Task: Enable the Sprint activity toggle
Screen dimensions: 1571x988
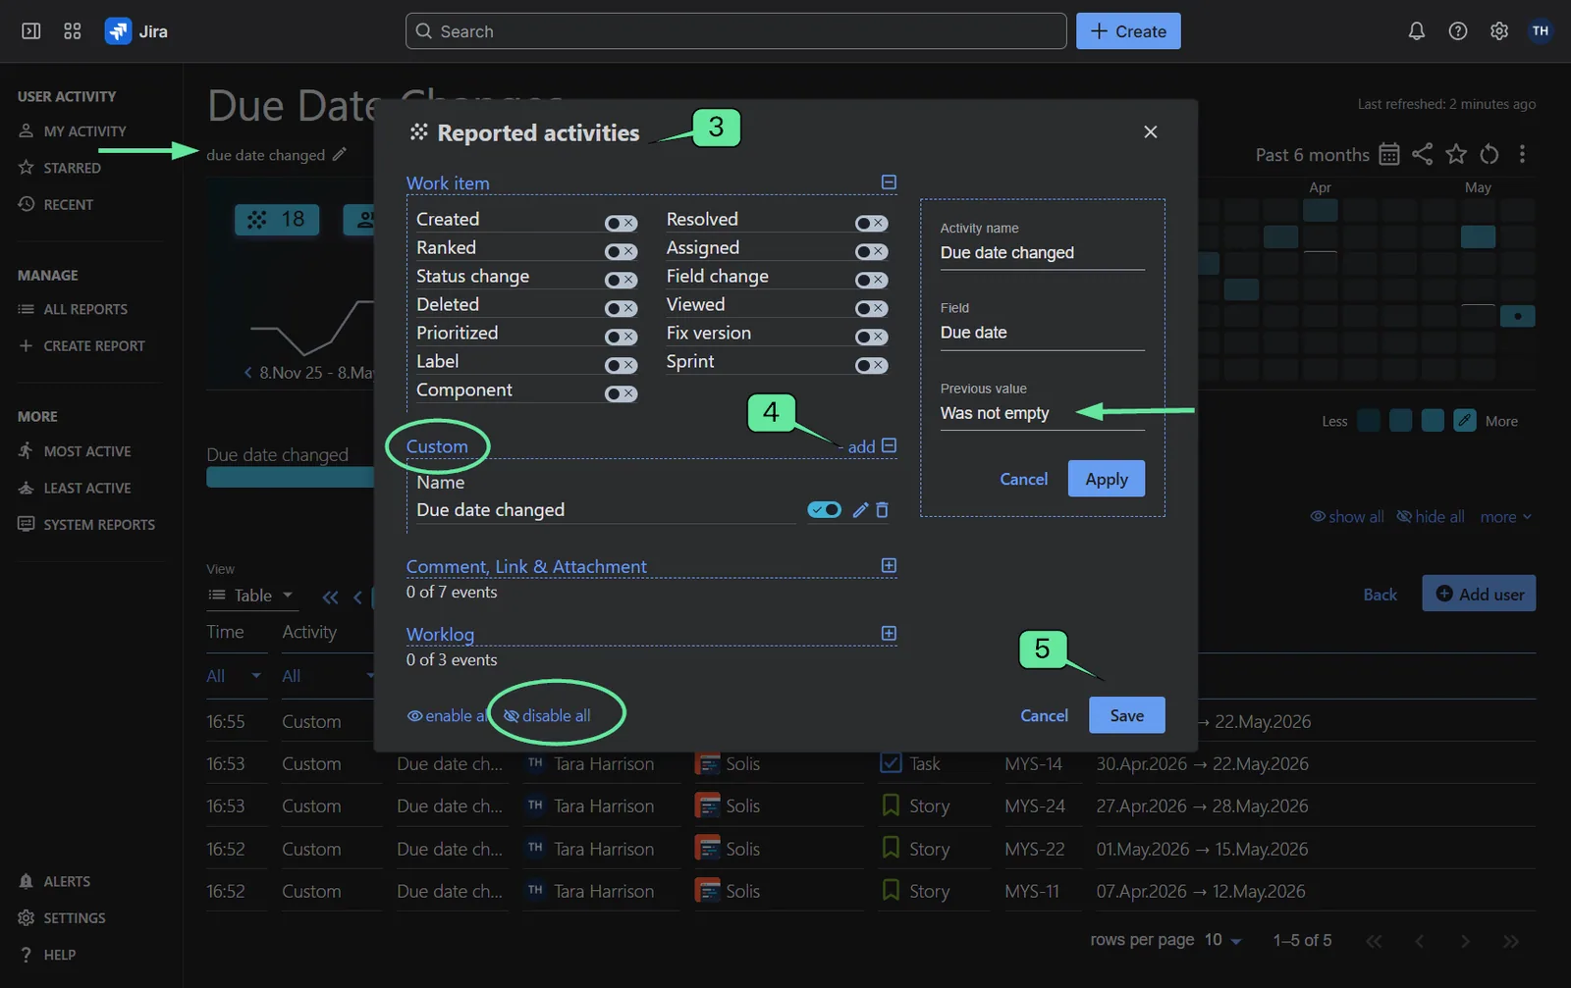Action: pos(871,366)
